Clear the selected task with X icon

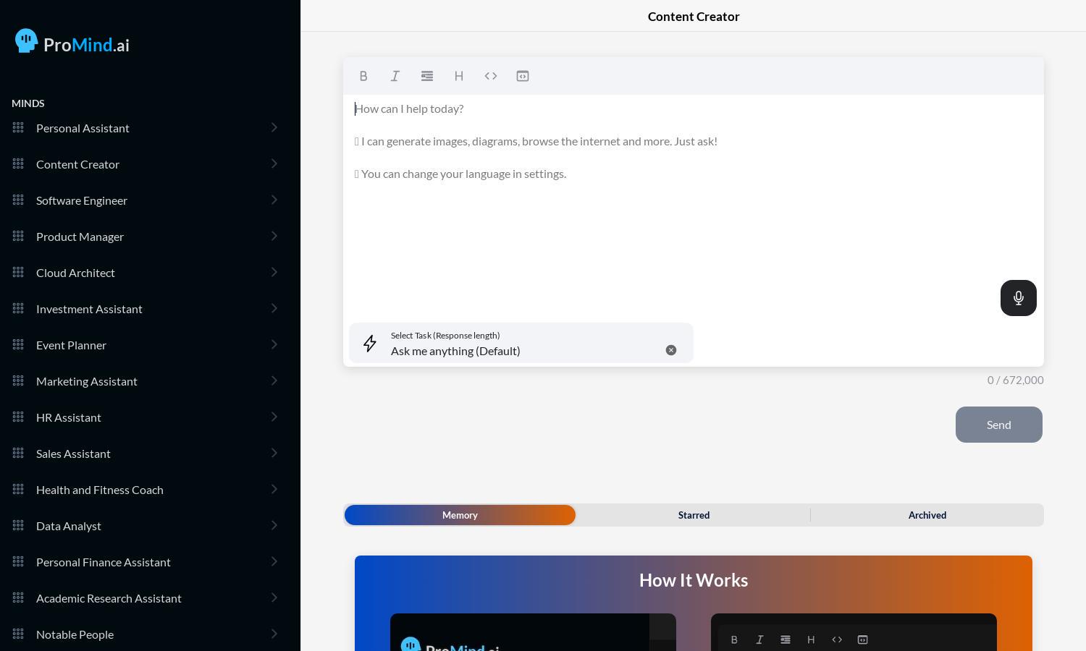pyautogui.click(x=671, y=350)
